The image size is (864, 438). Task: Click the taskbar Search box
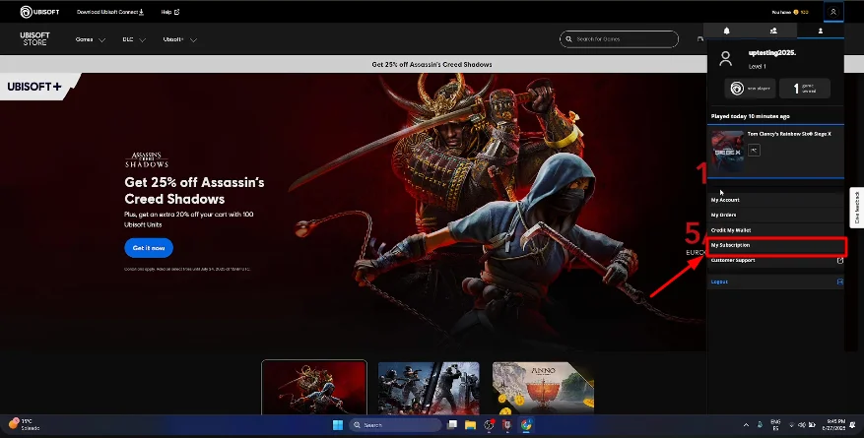tap(396, 425)
